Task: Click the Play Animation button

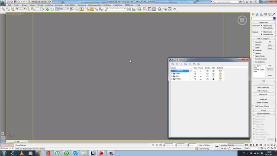Action: click(254, 145)
